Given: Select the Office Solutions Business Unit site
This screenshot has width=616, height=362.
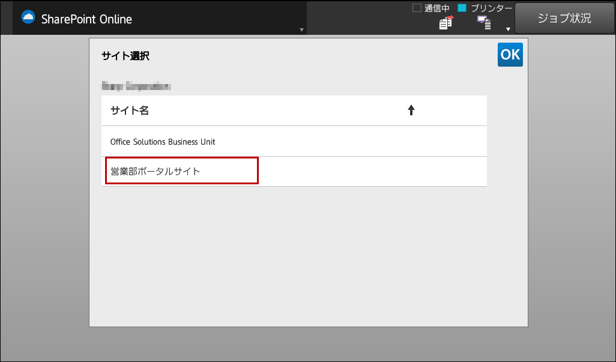Looking at the screenshot, I should [294, 141].
